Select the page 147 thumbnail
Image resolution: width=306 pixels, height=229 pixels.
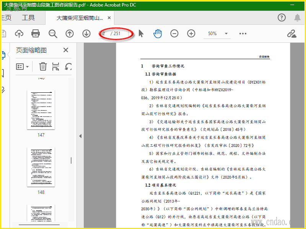41,110
